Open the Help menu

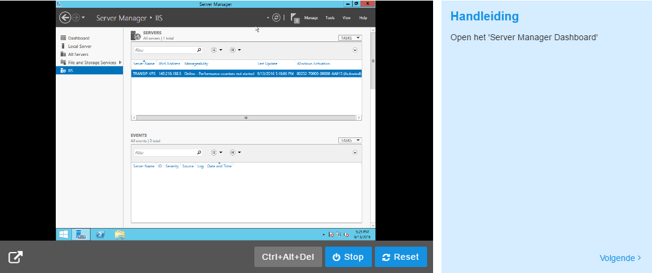tap(363, 18)
